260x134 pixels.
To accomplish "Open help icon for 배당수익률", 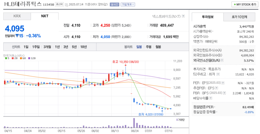I will pos(210,98).
